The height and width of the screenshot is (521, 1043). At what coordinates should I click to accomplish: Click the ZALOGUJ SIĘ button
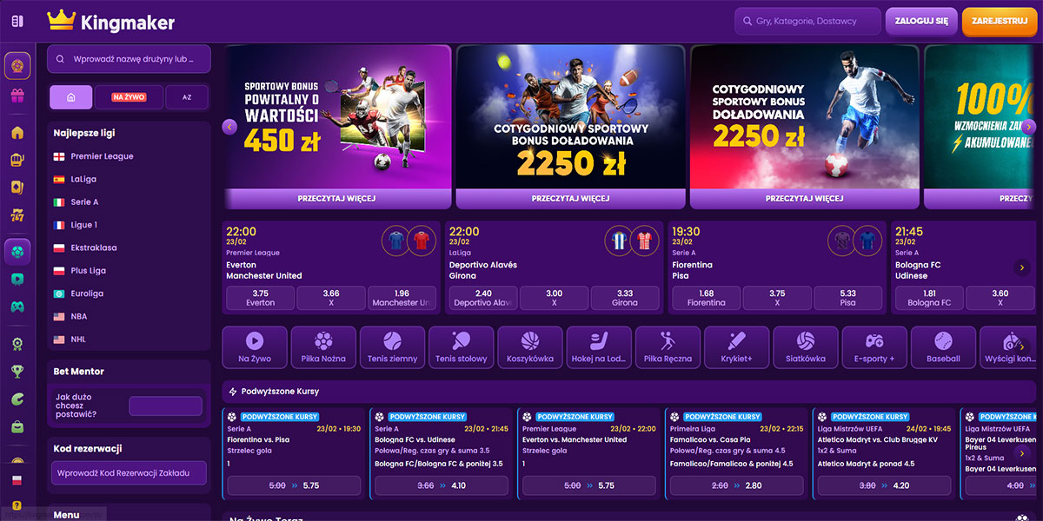[x=921, y=21]
